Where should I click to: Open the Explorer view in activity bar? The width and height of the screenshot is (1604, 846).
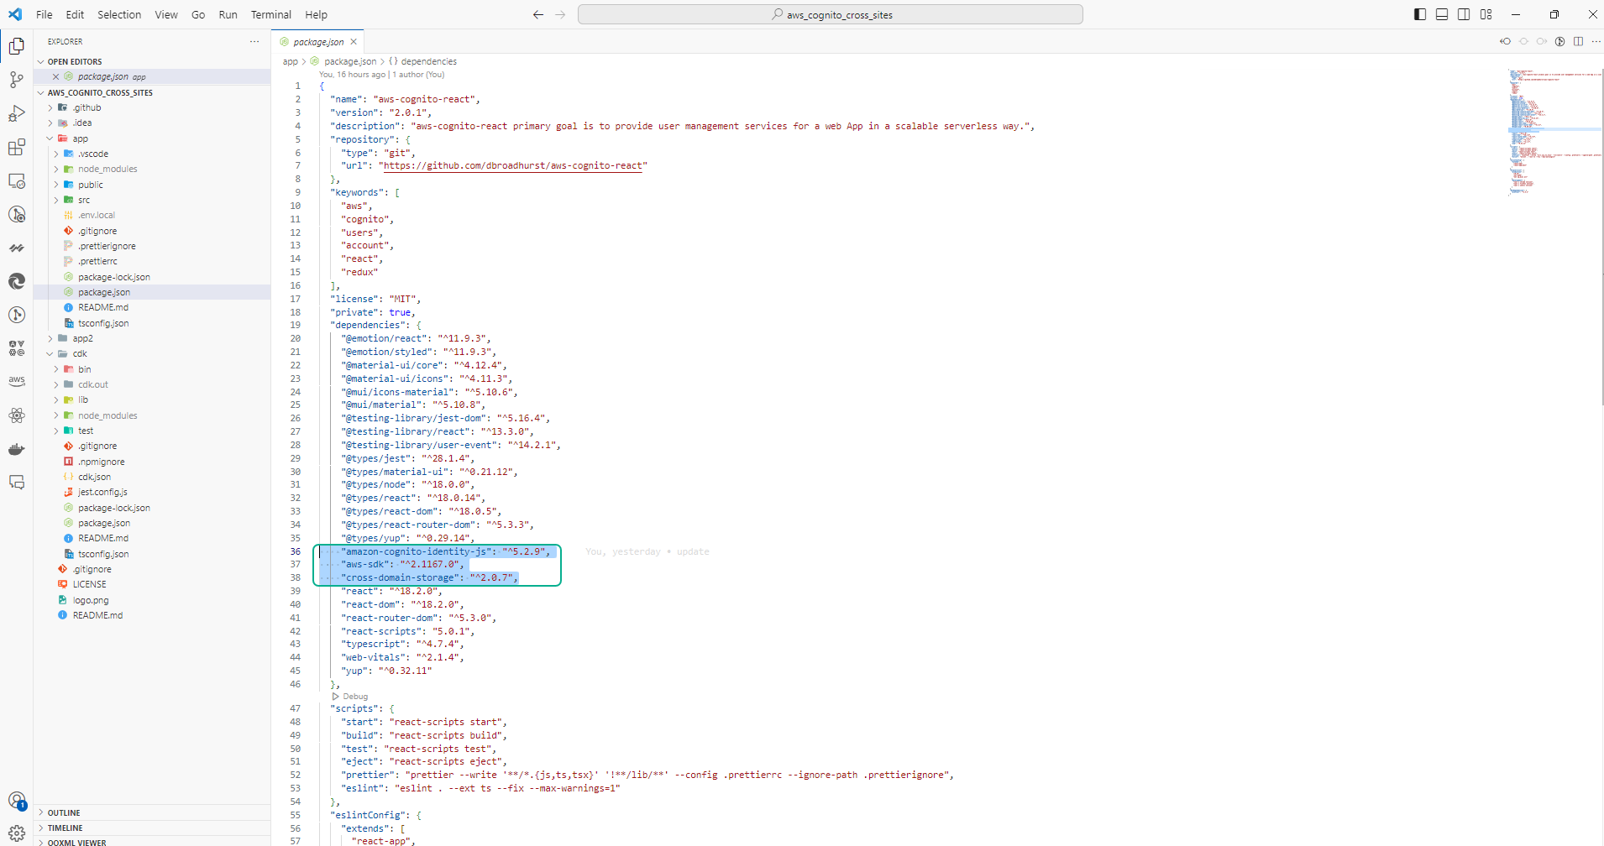(17, 46)
